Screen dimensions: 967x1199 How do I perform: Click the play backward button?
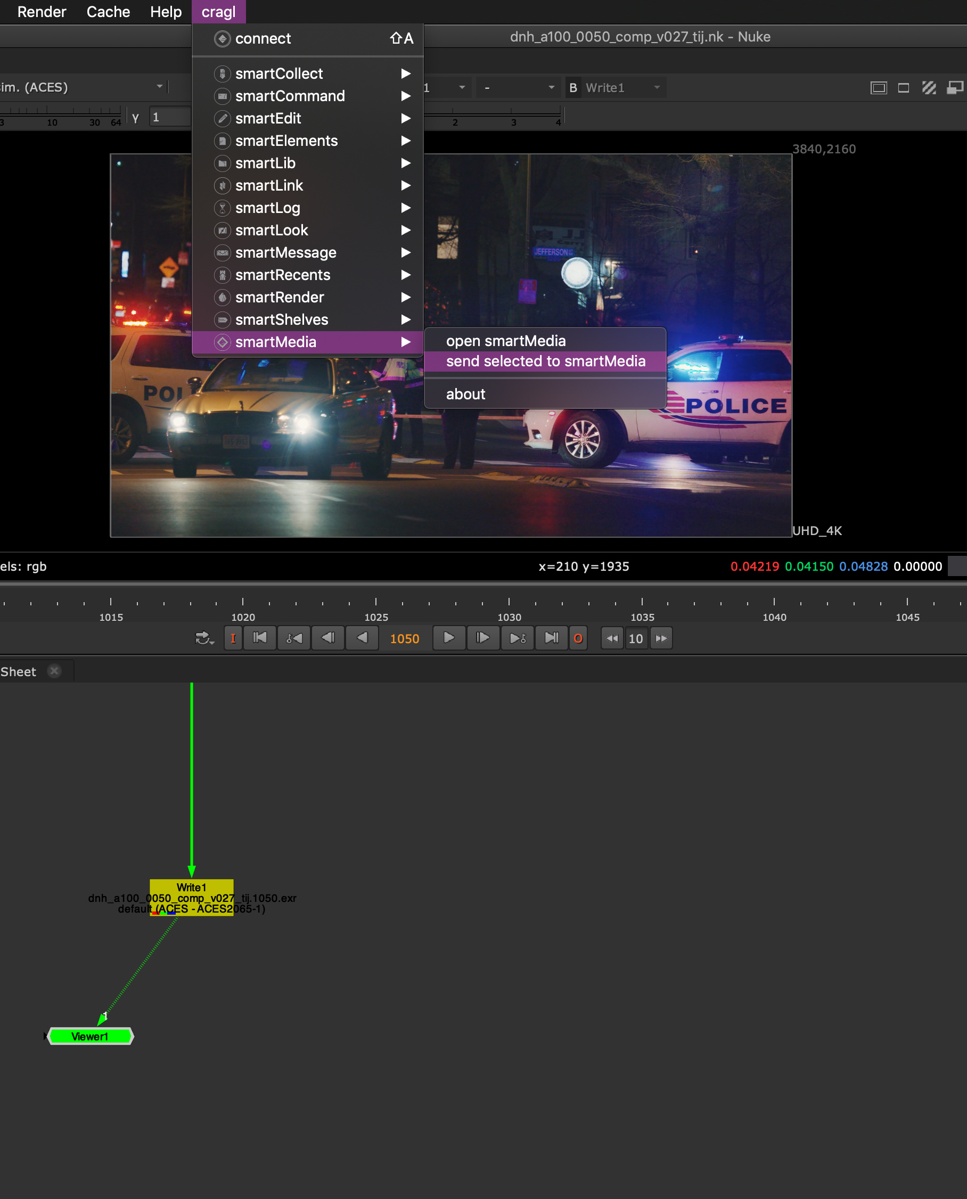[362, 638]
